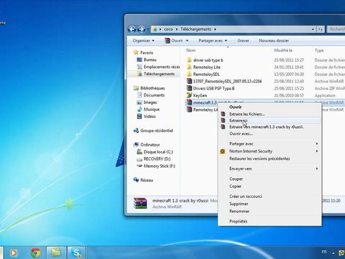This screenshot has height=259, width=345.
Task: Click the 'coco' breadcrumb in address bar
Action: click(168, 29)
